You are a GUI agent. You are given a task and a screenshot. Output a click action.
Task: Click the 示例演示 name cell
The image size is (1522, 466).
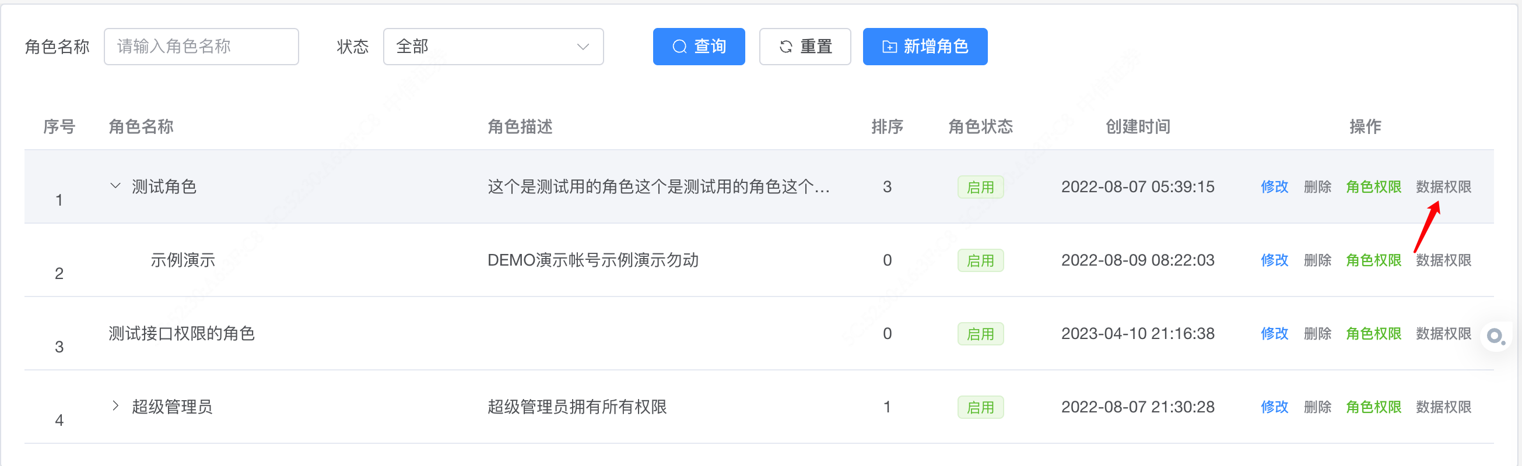pos(183,260)
